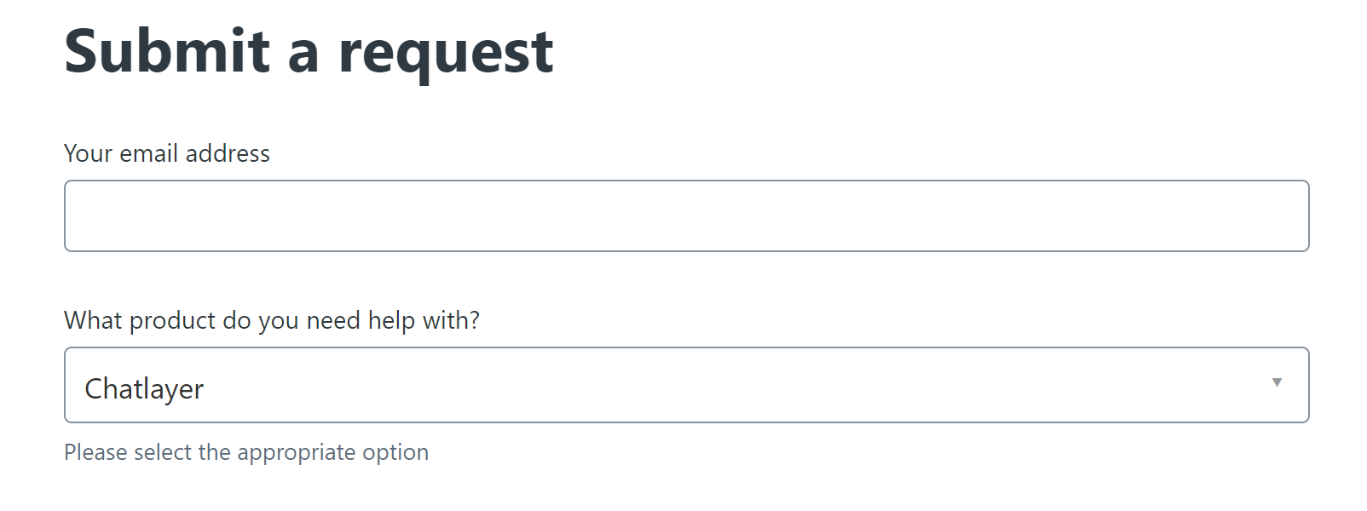The width and height of the screenshot is (1367, 511).
Task: Click the word "product" in the dropdown label
Action: 172,321
